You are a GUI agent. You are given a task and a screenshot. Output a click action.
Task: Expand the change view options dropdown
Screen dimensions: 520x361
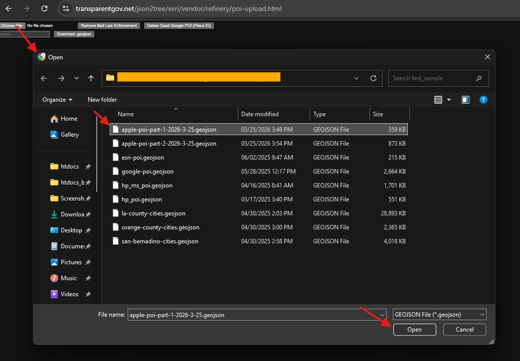click(x=449, y=100)
